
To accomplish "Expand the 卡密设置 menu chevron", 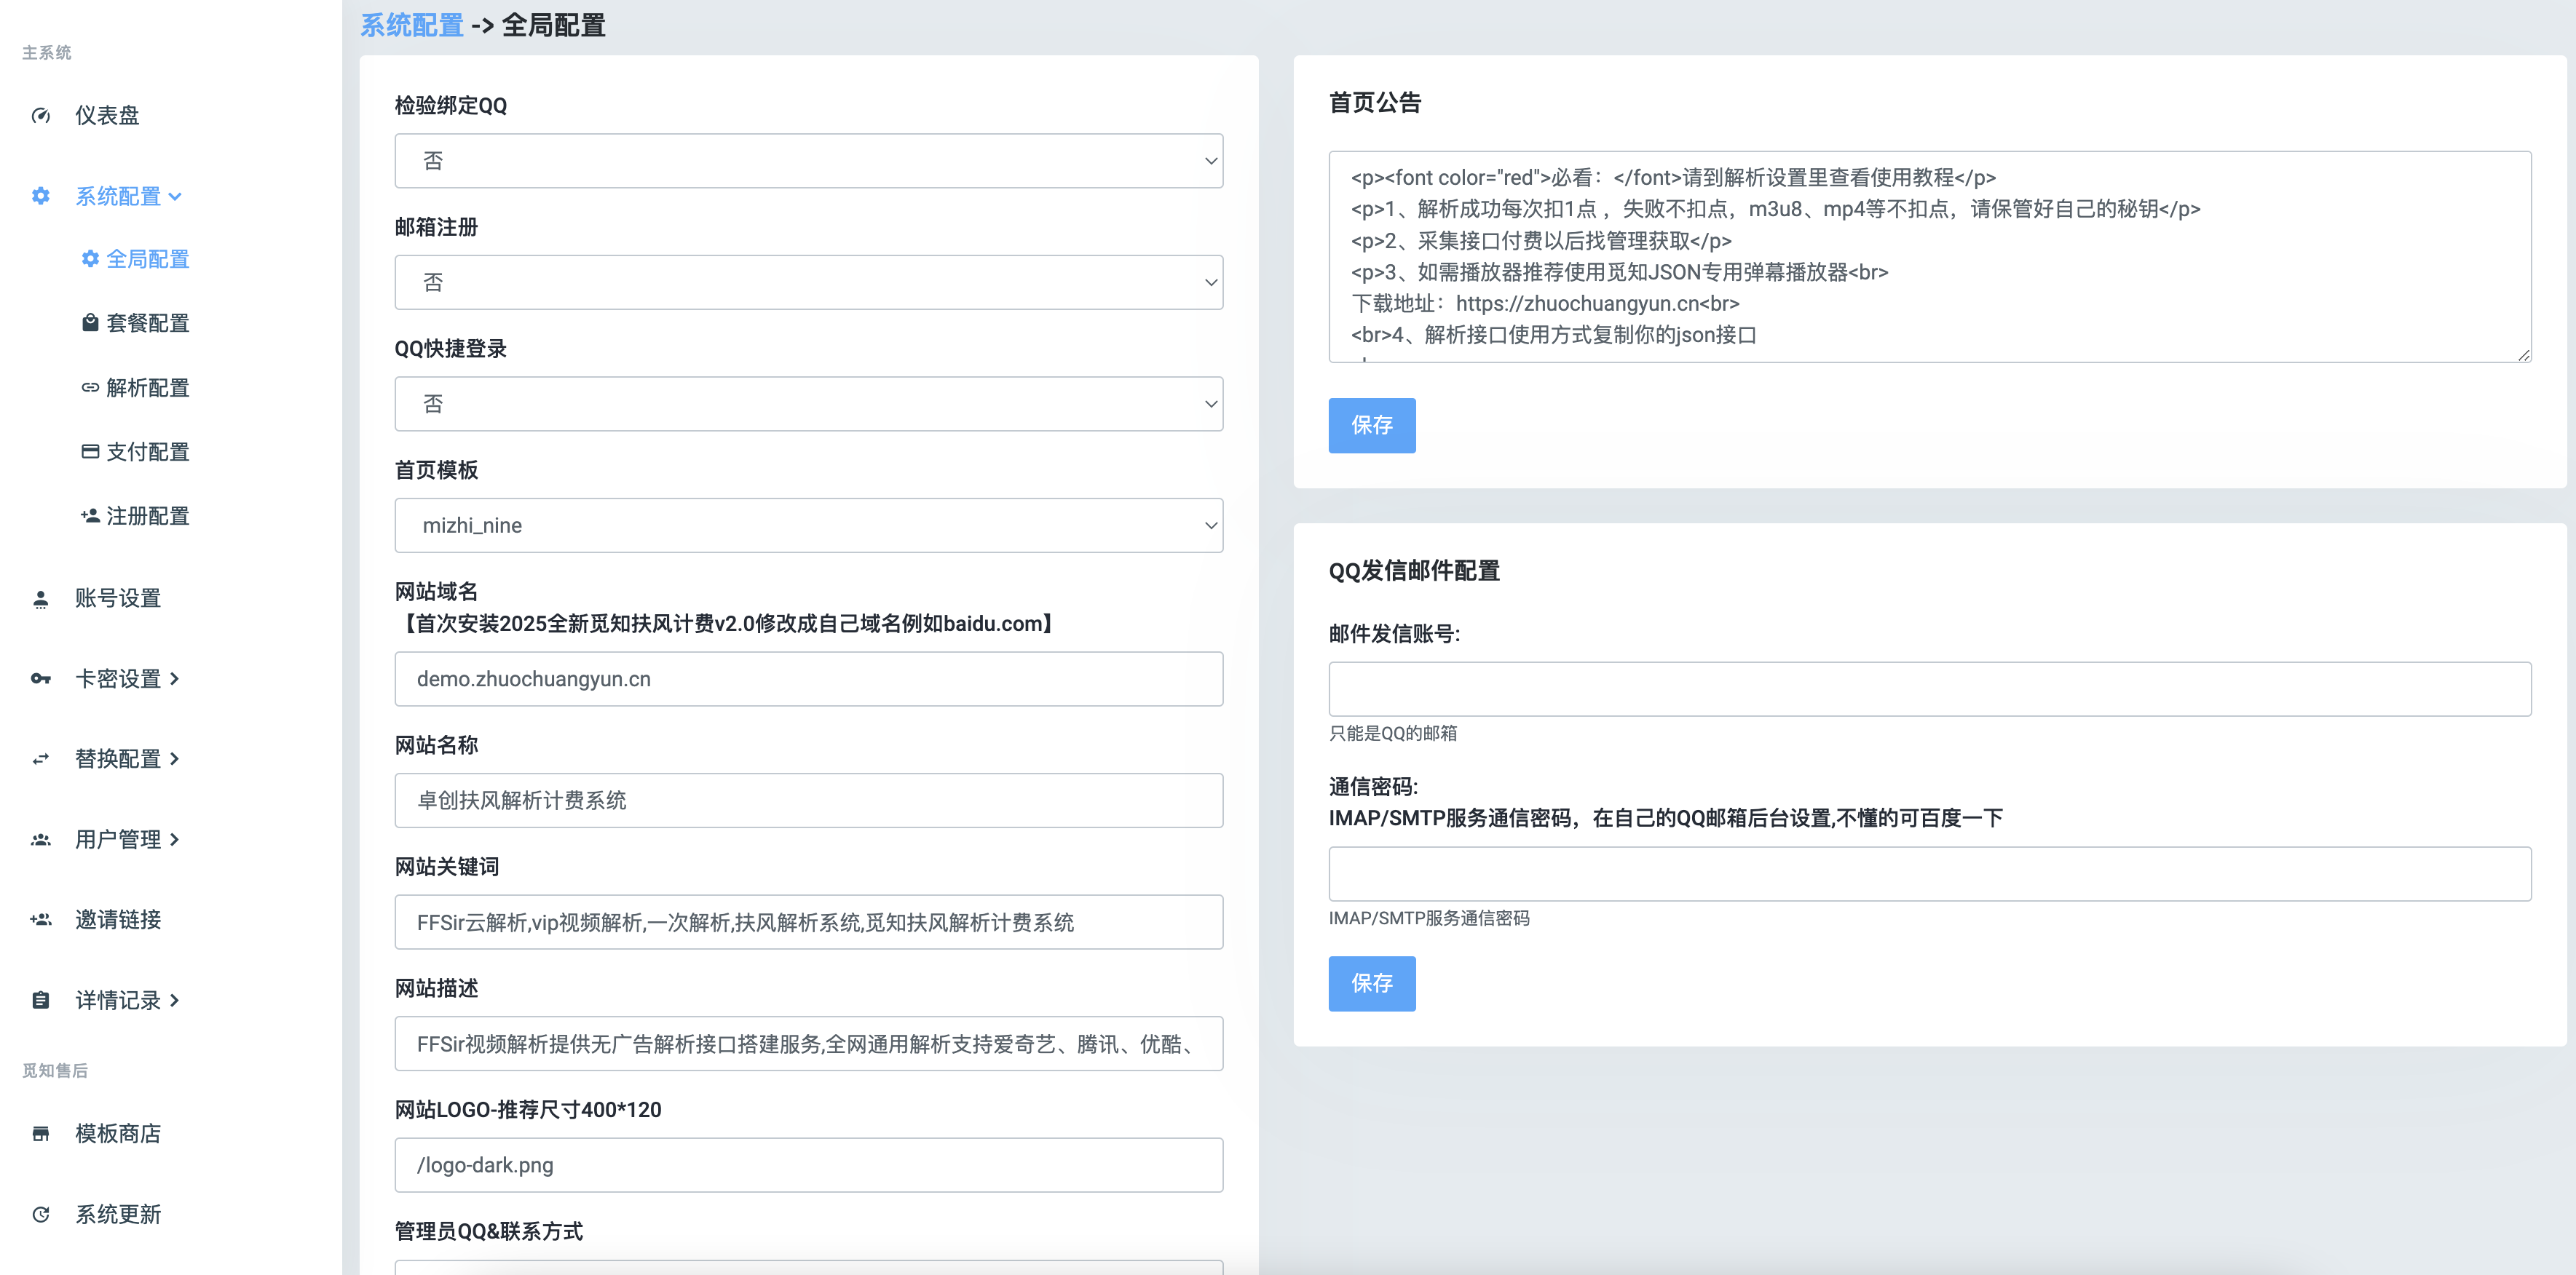I will (x=175, y=678).
